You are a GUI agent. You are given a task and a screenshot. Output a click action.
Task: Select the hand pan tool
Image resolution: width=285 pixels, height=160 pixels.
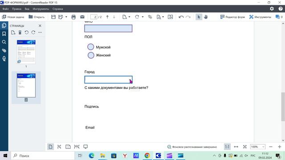click(206, 17)
